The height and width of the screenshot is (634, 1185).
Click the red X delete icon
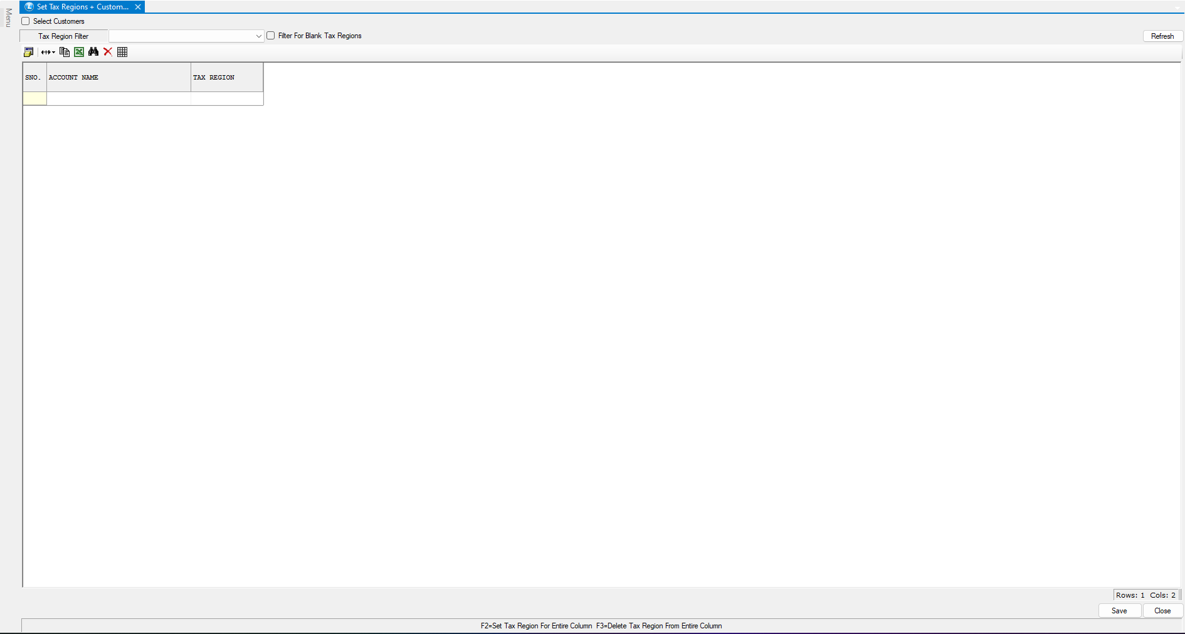(x=108, y=52)
